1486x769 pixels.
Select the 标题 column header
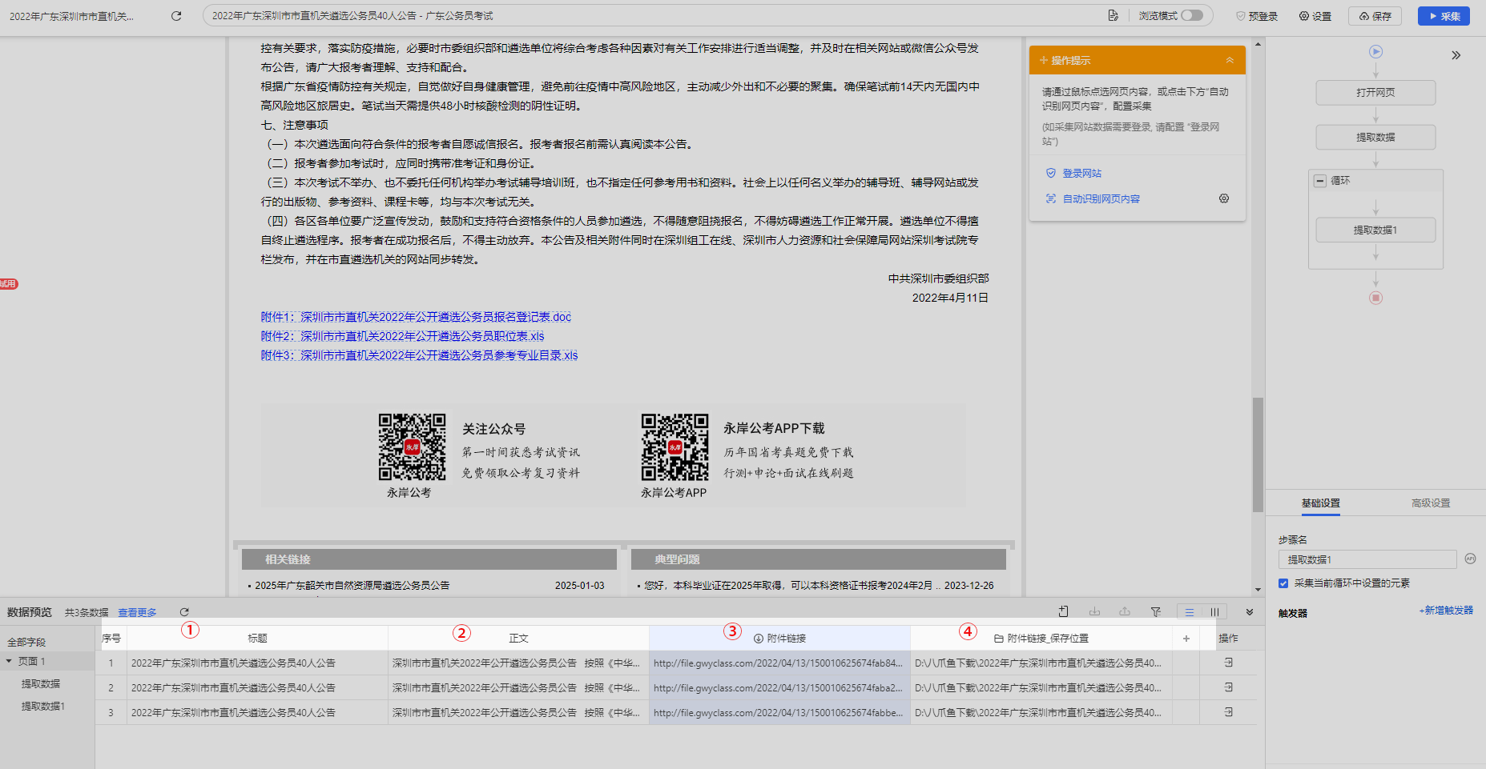click(x=257, y=639)
